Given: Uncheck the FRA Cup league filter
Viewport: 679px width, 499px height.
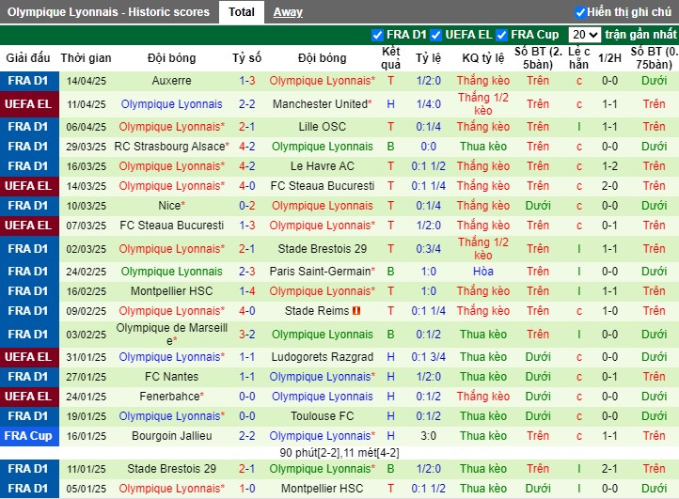Looking at the screenshot, I should click(501, 35).
